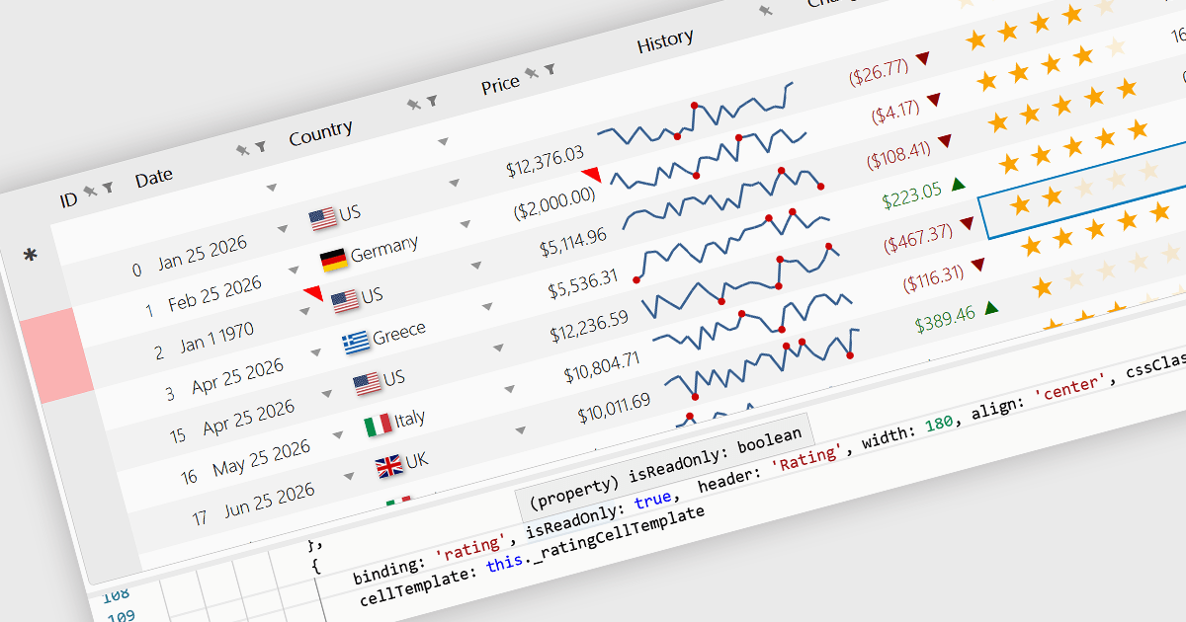Pin the ID column using its pin icon

click(x=91, y=191)
